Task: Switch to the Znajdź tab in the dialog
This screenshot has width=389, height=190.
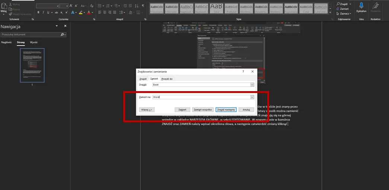Action: tap(143, 79)
